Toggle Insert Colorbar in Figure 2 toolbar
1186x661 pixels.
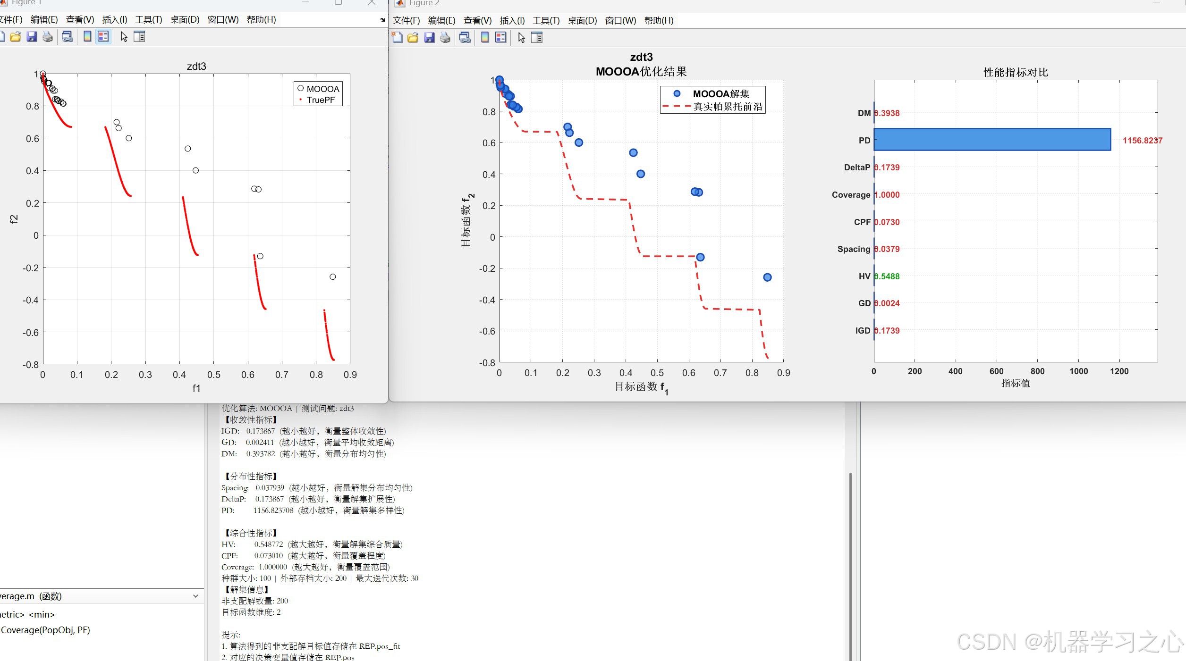485,38
